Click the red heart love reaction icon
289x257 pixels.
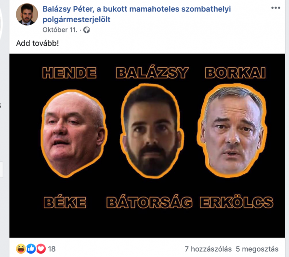(x=41, y=249)
